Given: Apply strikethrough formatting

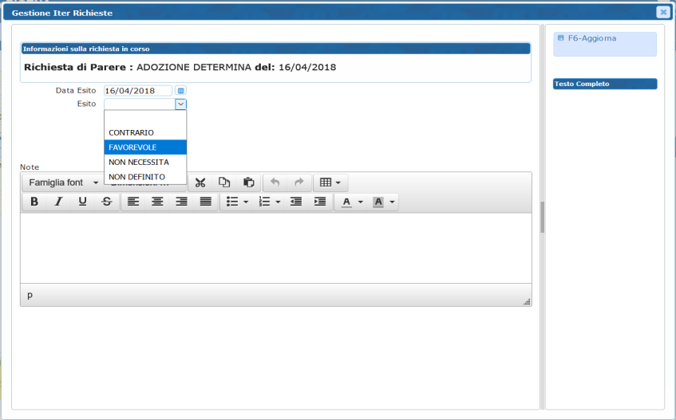Looking at the screenshot, I should coord(106,202).
